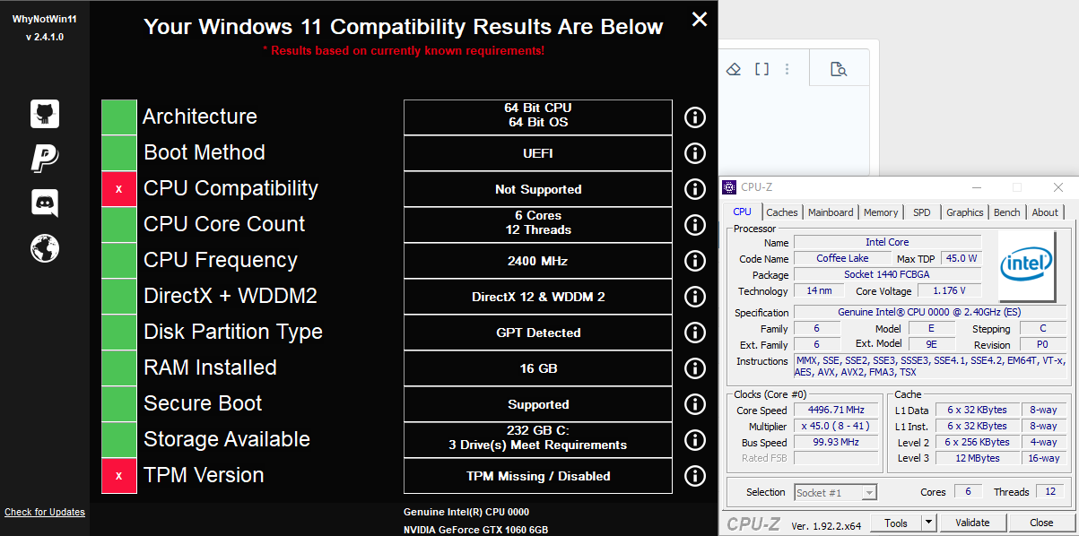This screenshot has height=536, width=1079.
Task: Click the Core Speed value 4496.71 MHz
Action: 836,411
